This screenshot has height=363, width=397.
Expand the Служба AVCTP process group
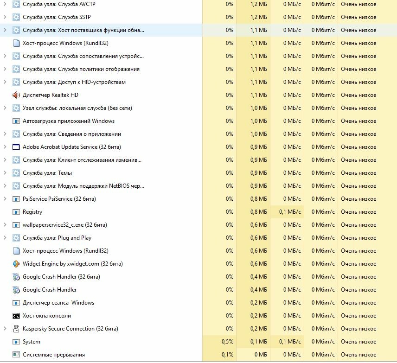pyautogui.click(x=5, y=4)
